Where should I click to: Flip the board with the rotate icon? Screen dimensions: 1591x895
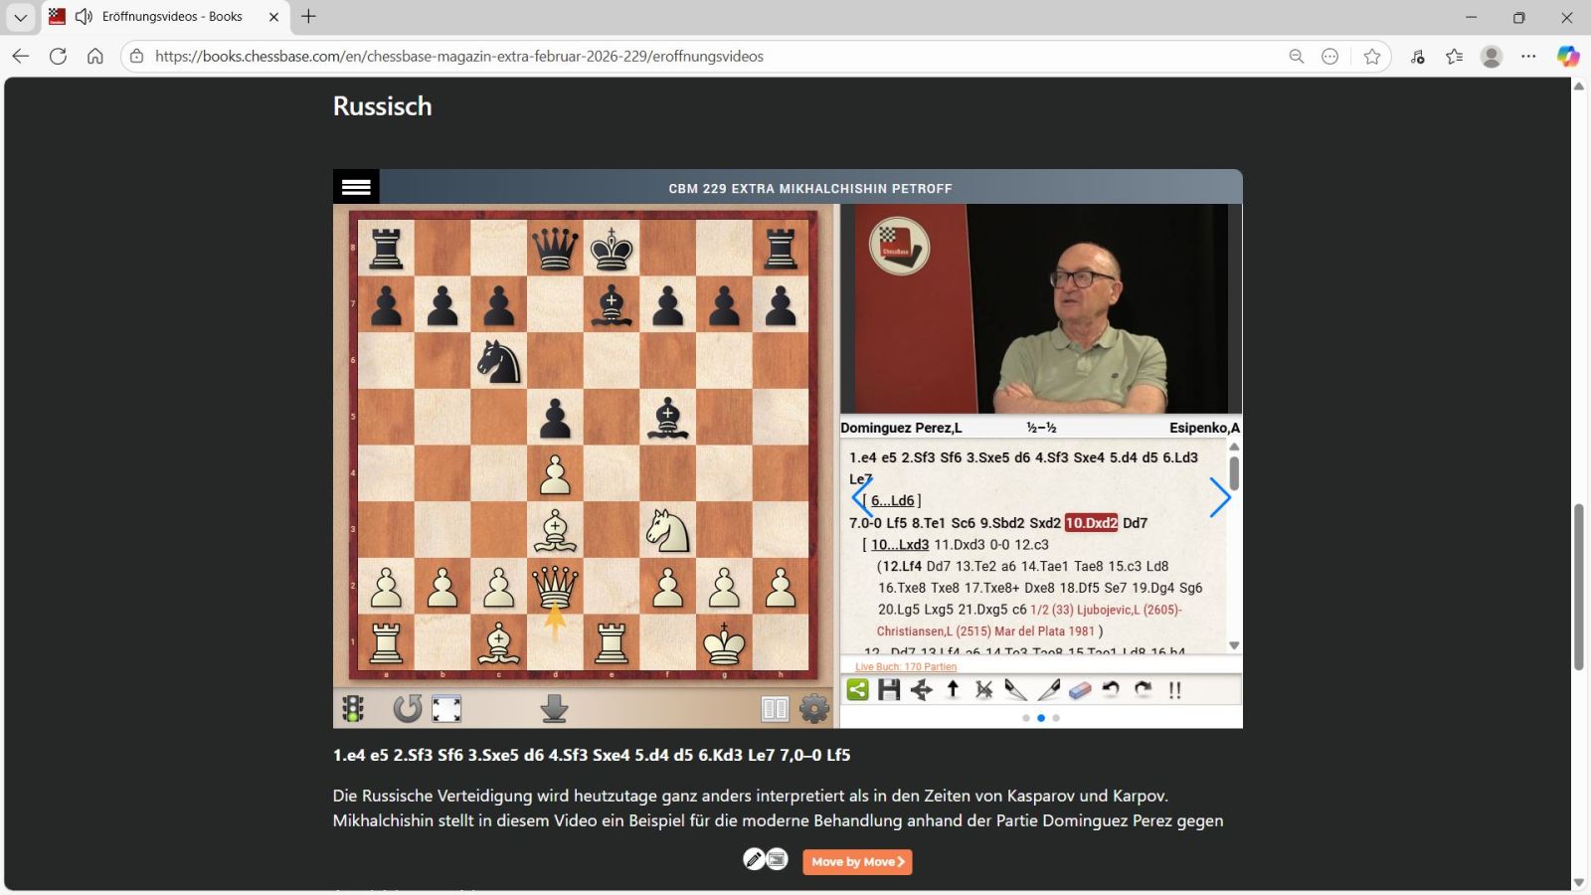point(407,708)
